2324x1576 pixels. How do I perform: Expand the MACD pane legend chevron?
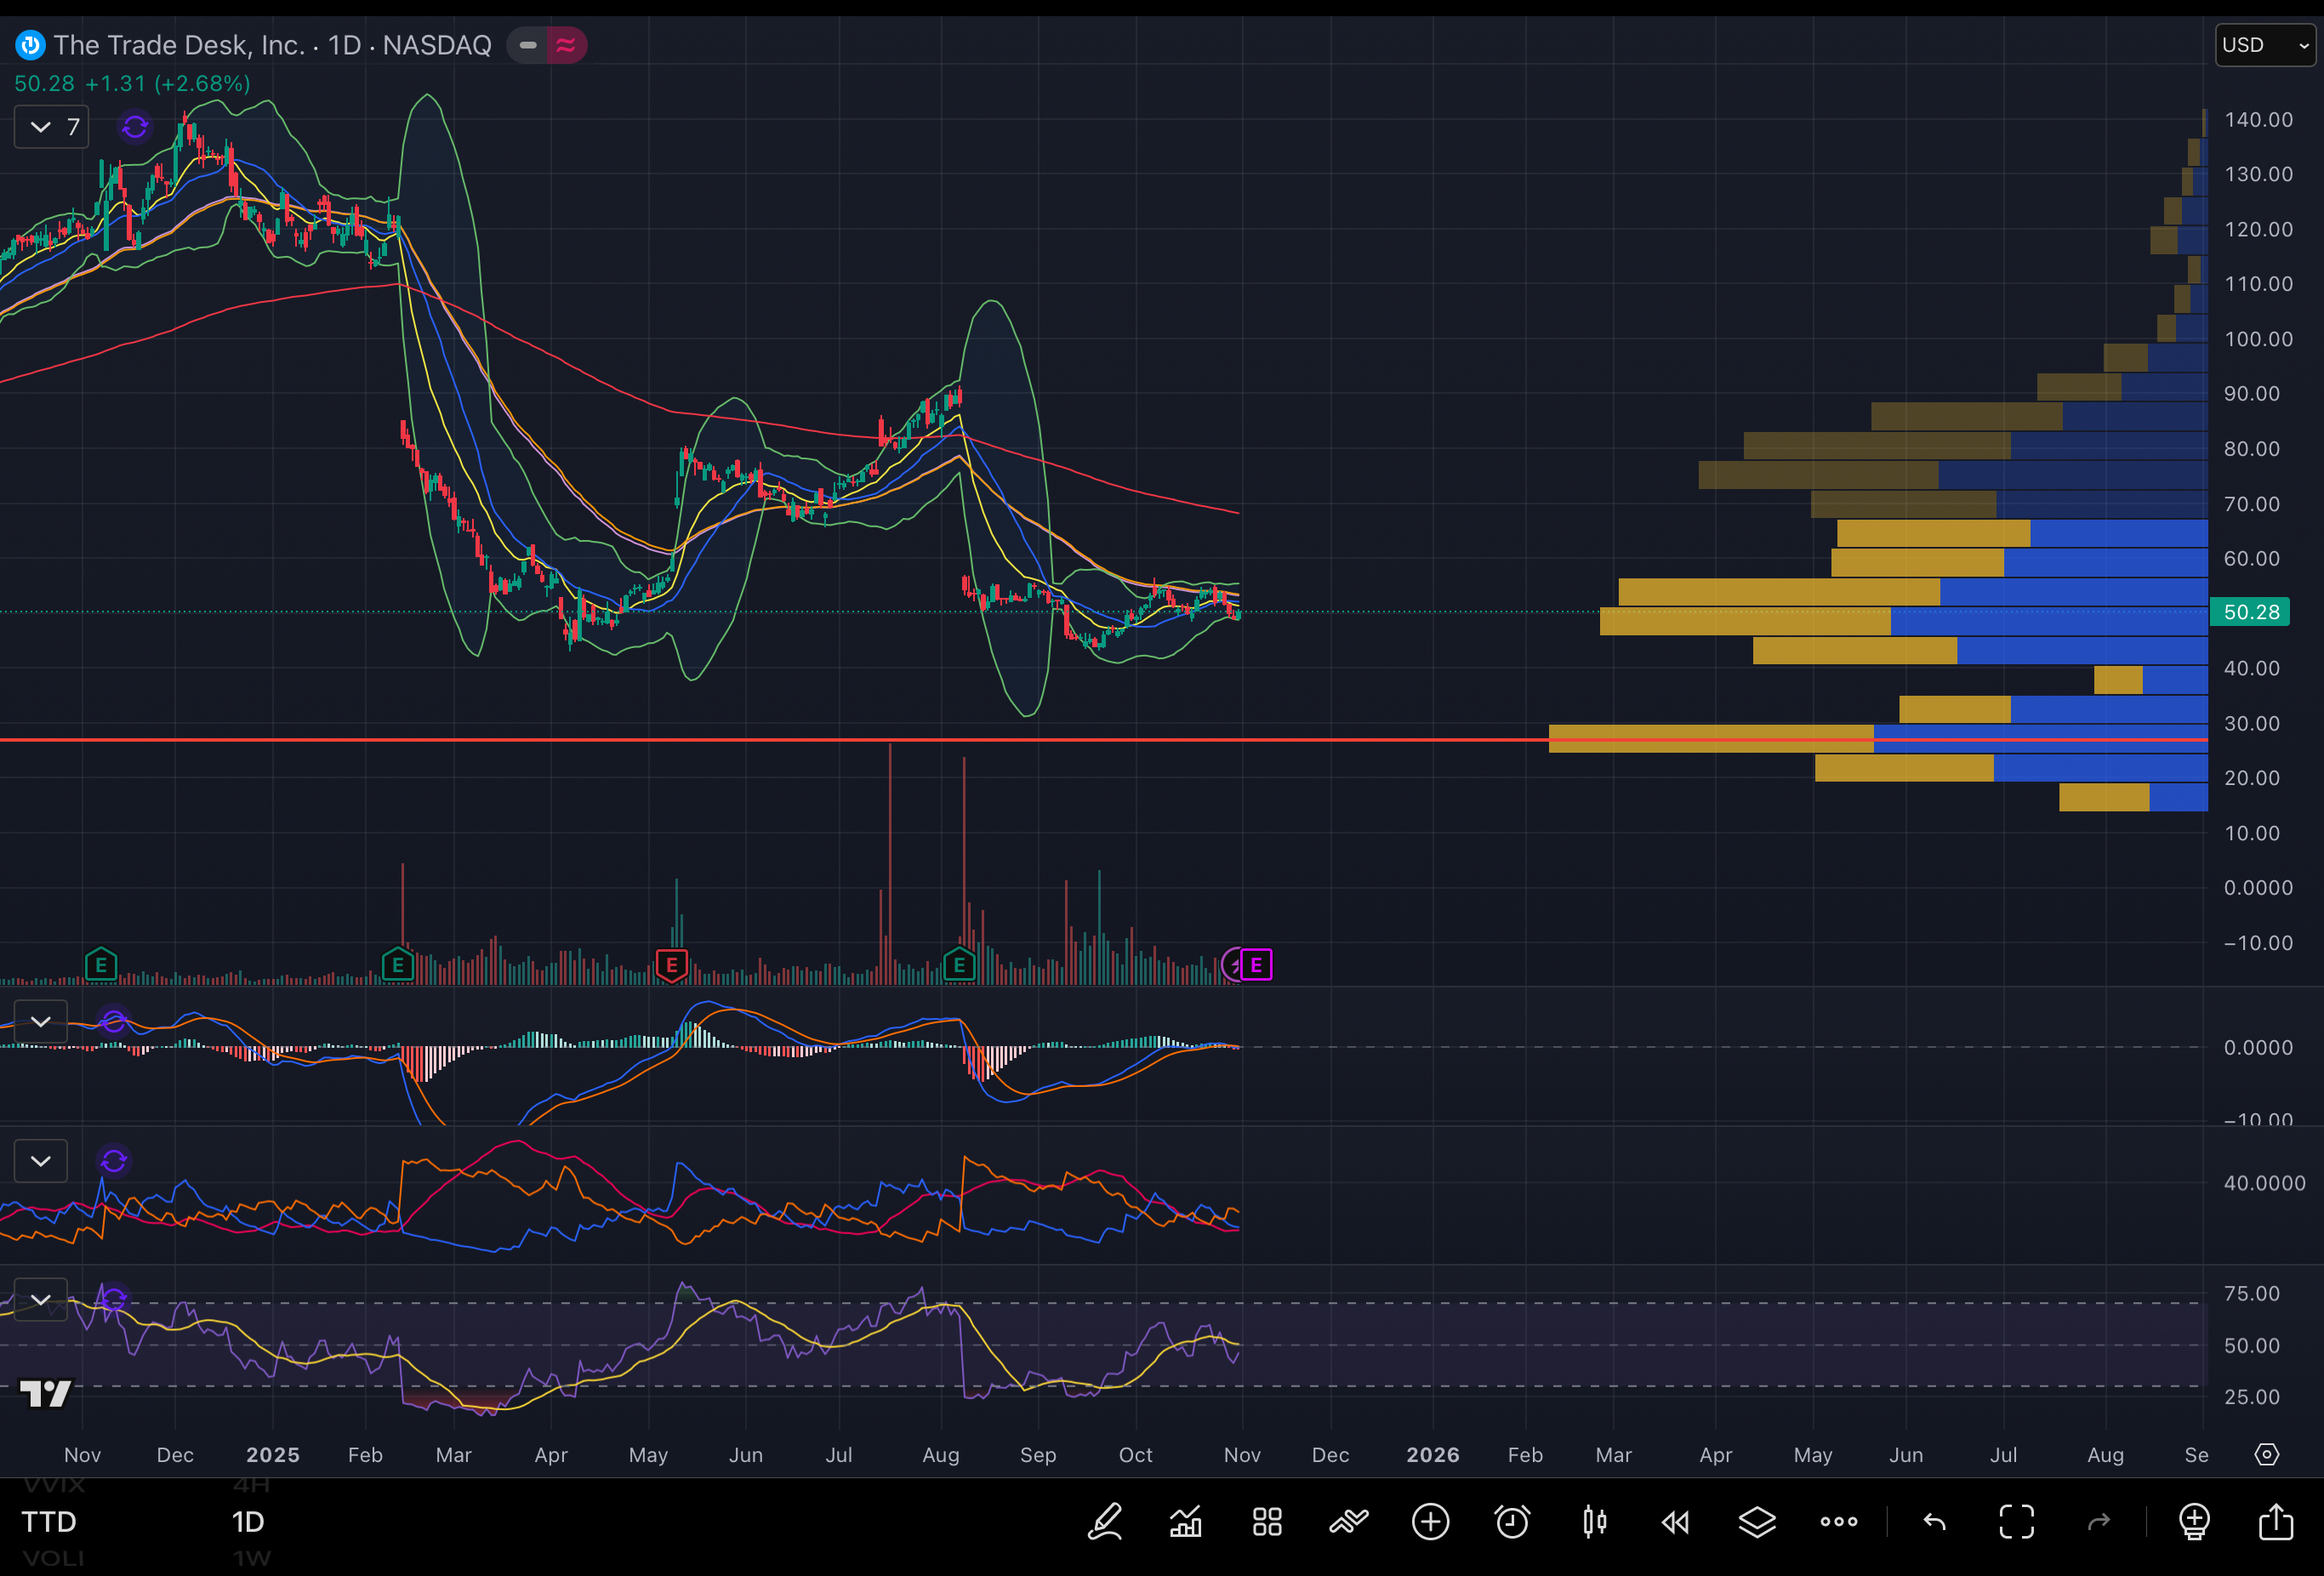[x=41, y=1021]
